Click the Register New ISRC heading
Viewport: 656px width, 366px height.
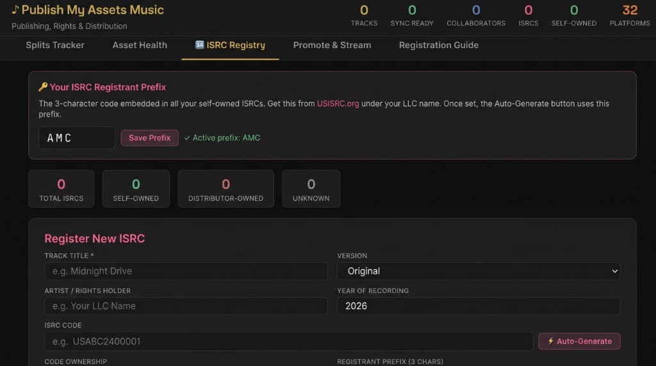95,238
